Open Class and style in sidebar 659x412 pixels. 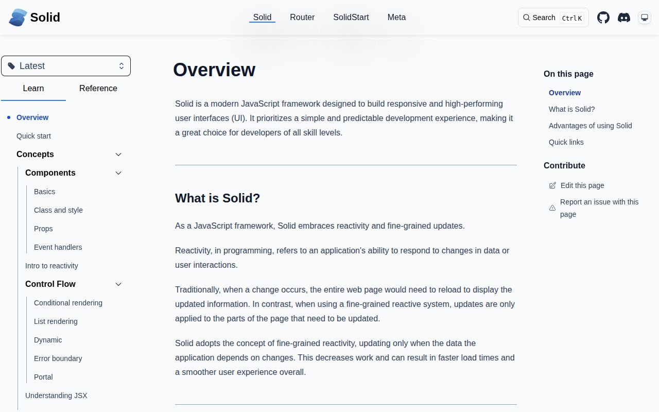pos(58,210)
